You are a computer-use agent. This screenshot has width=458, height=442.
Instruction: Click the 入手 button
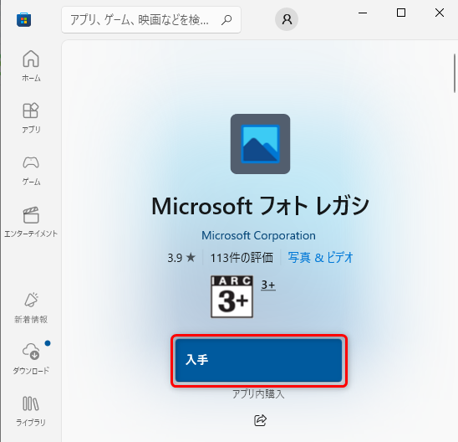pyautogui.click(x=259, y=360)
